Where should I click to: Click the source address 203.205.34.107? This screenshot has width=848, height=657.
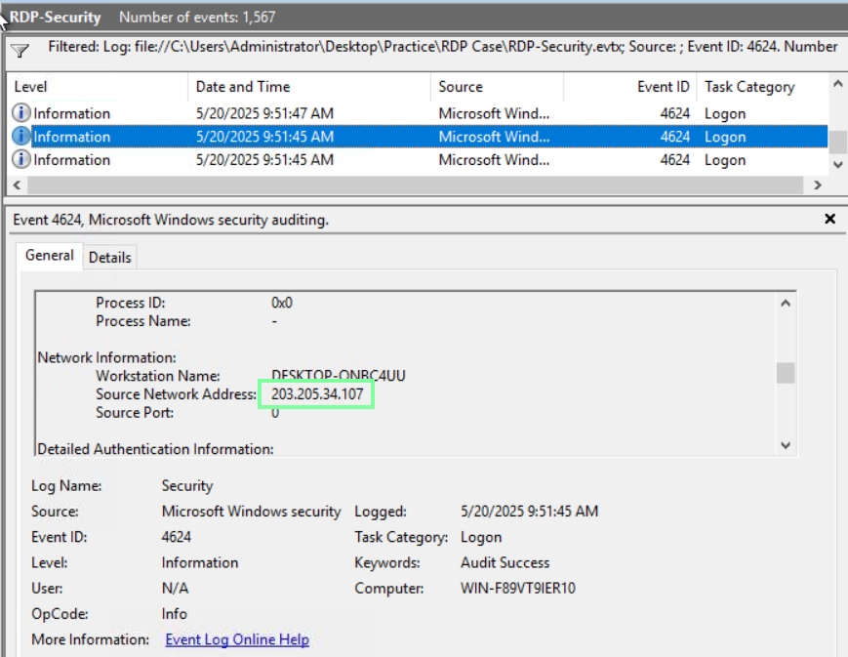coord(317,394)
